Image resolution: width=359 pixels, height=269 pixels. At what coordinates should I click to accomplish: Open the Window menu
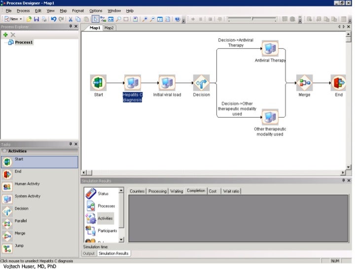[114, 11]
